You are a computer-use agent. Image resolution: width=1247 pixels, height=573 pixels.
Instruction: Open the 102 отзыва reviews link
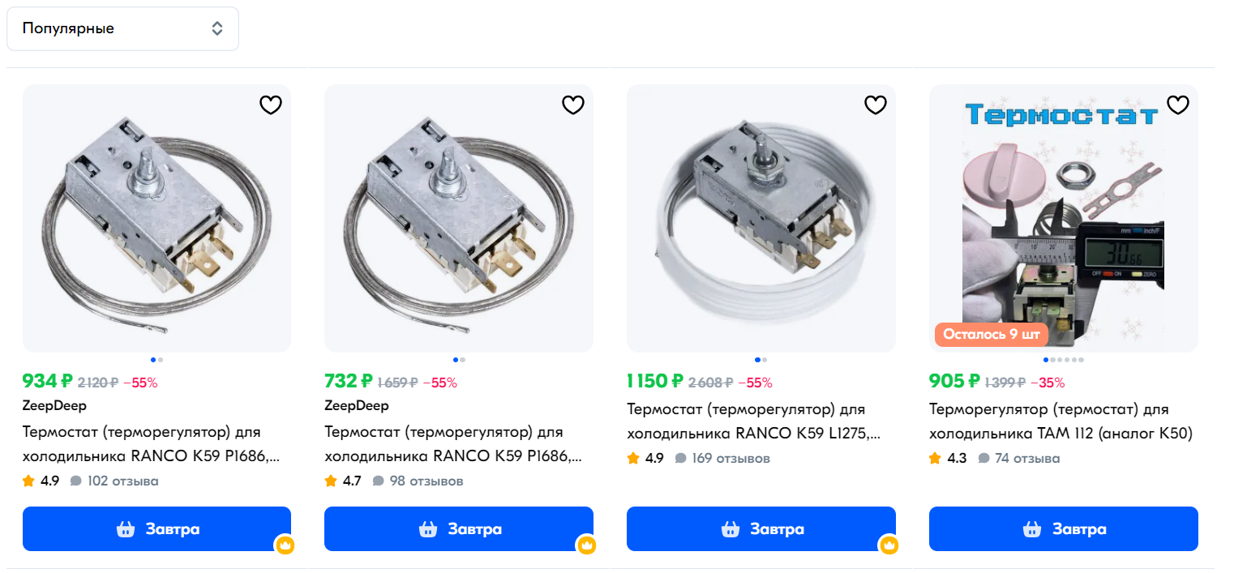122,481
